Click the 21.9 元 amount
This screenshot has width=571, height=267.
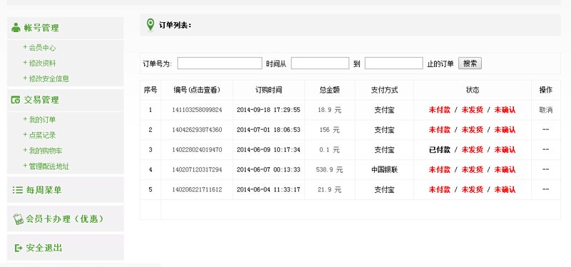tap(330, 190)
